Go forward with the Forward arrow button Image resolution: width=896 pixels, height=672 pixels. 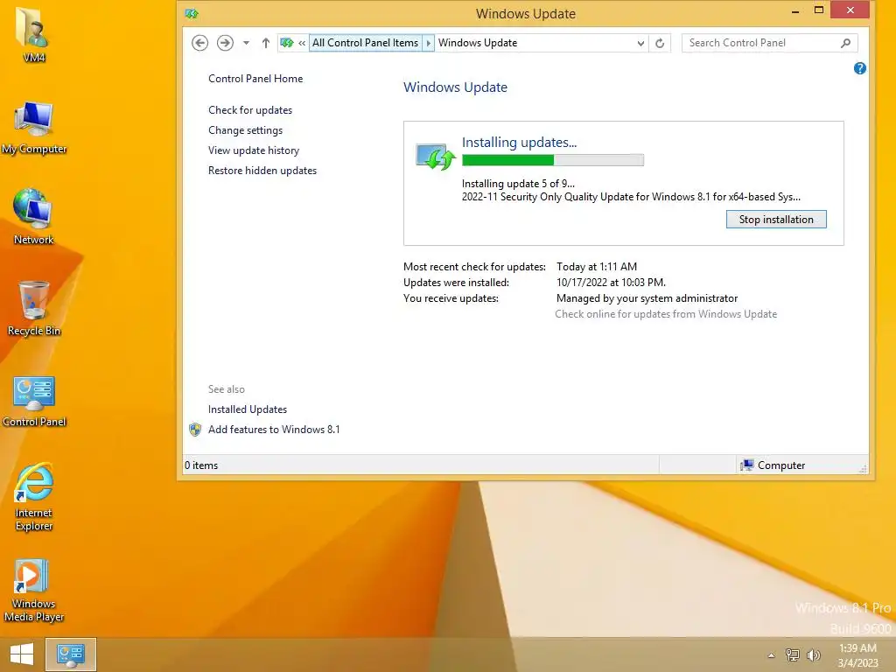(x=225, y=43)
